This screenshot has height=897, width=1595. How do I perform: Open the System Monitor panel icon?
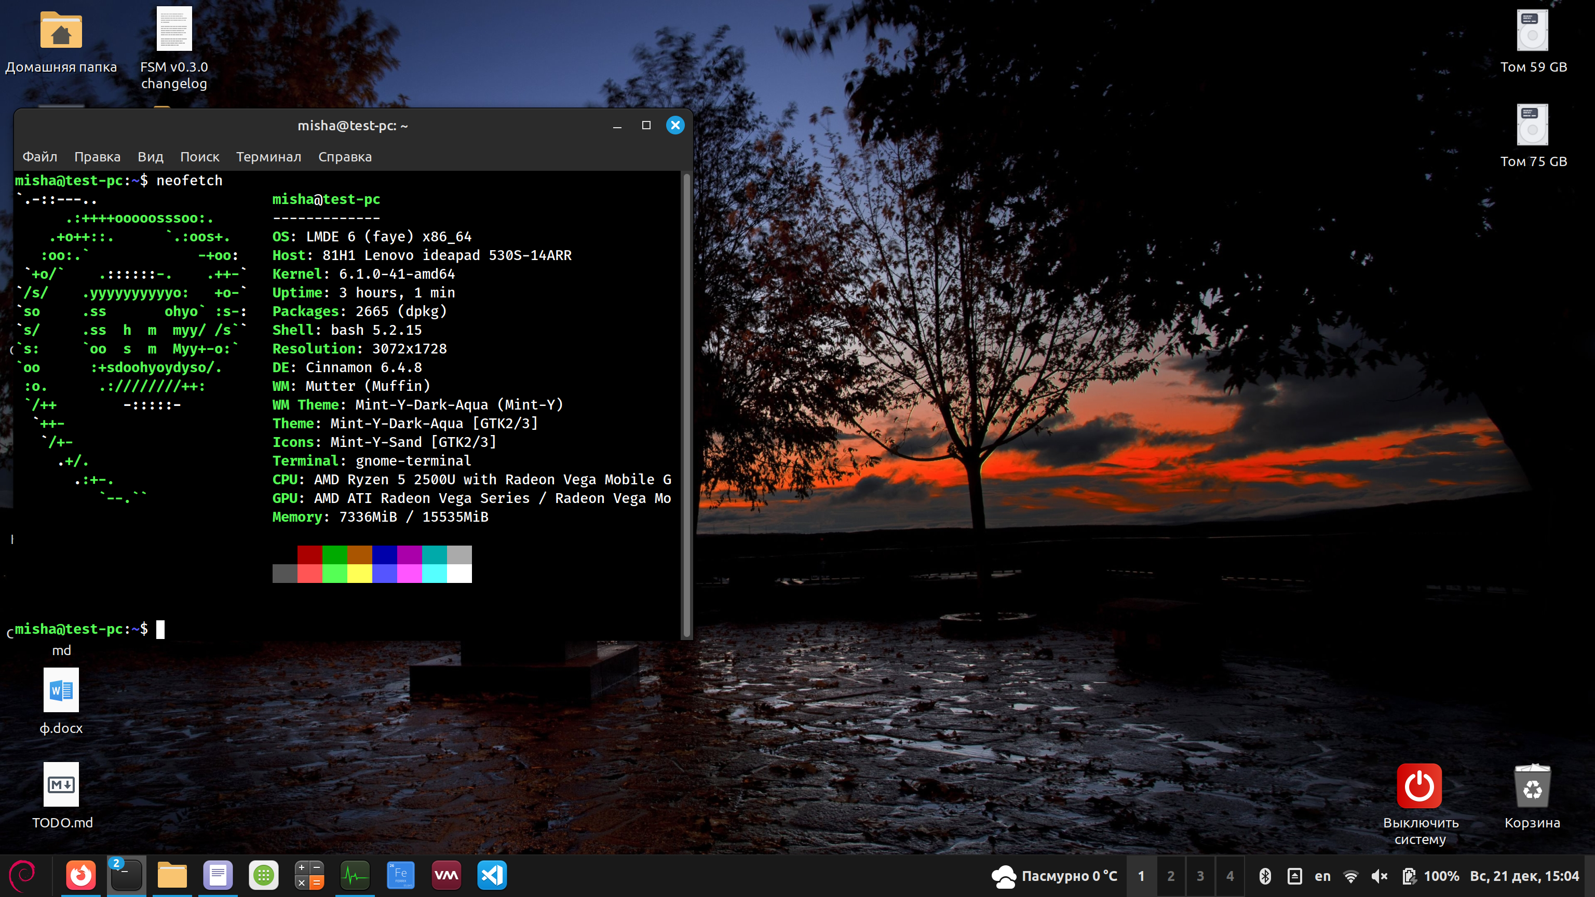point(355,875)
